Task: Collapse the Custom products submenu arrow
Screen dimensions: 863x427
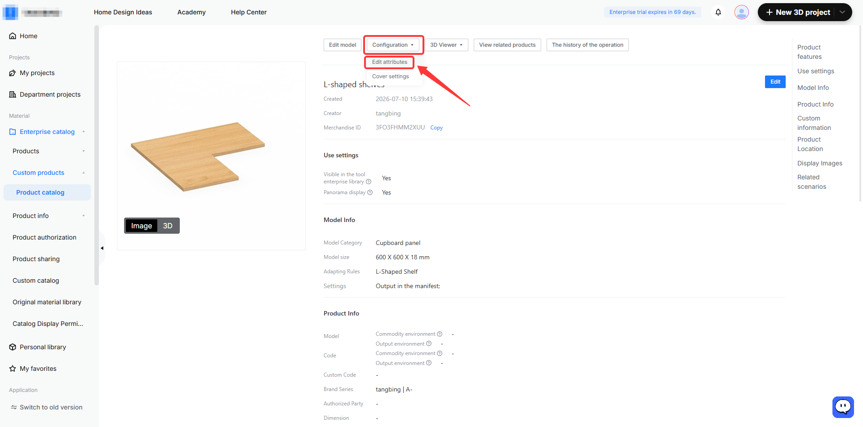Action: coord(84,173)
